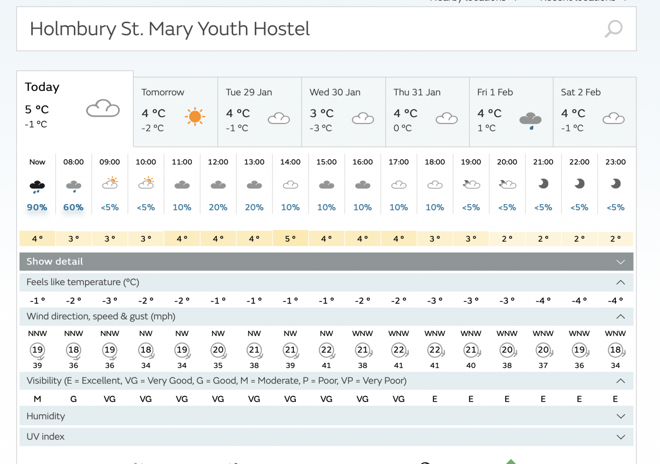This screenshot has width=660, height=464.
Task: Click the 18:00 time column header
Action: [x=435, y=162]
